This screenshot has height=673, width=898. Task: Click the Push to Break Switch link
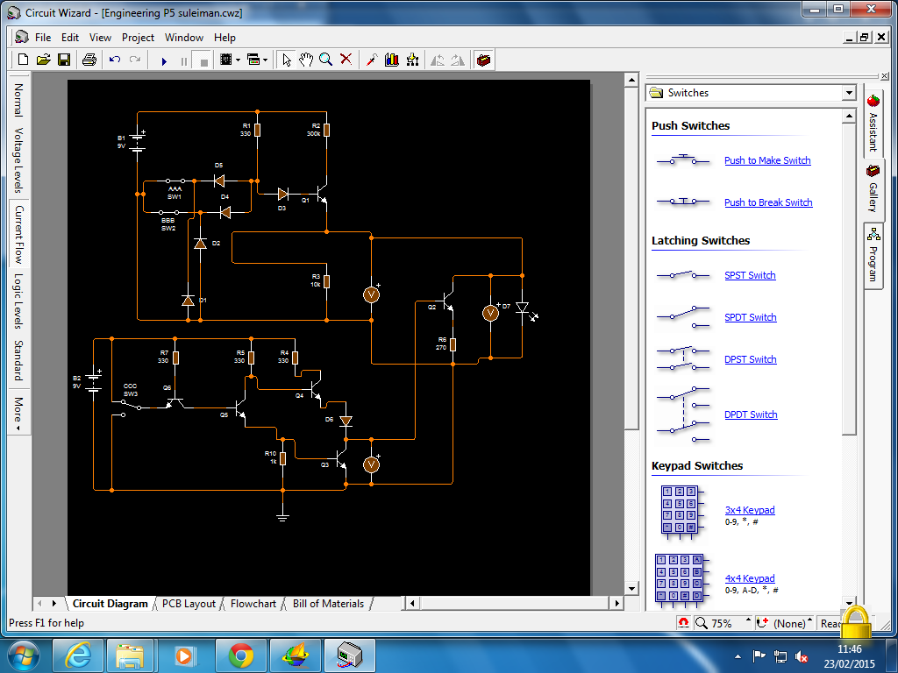pyautogui.click(x=768, y=202)
